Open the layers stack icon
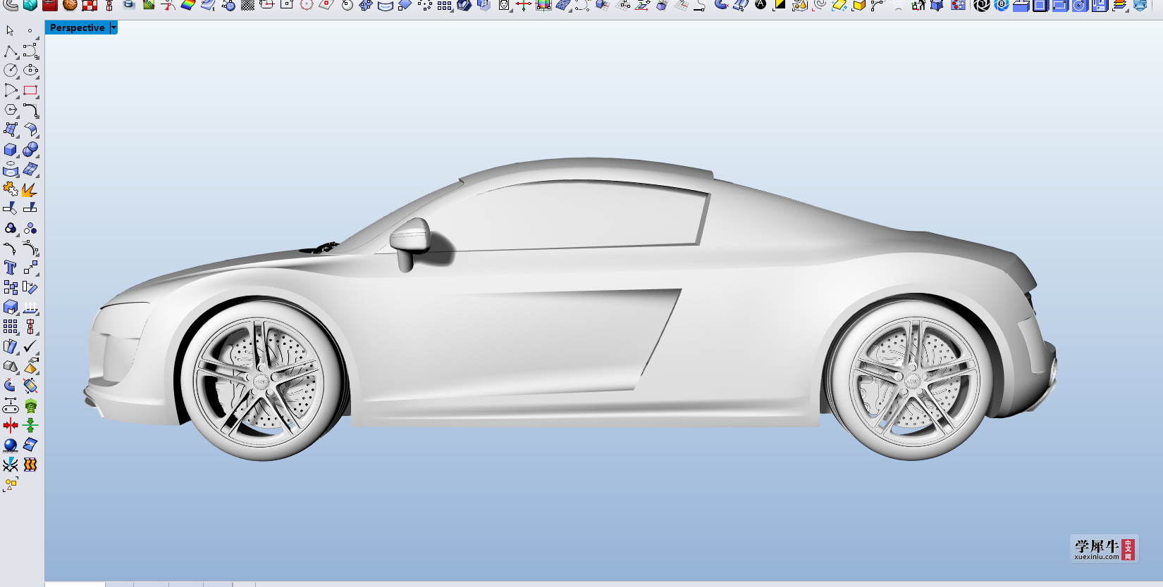 pos(1120,6)
